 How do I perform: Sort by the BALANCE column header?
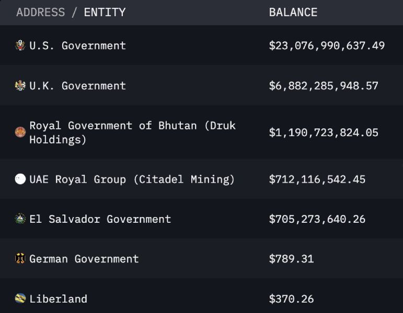[x=293, y=12]
